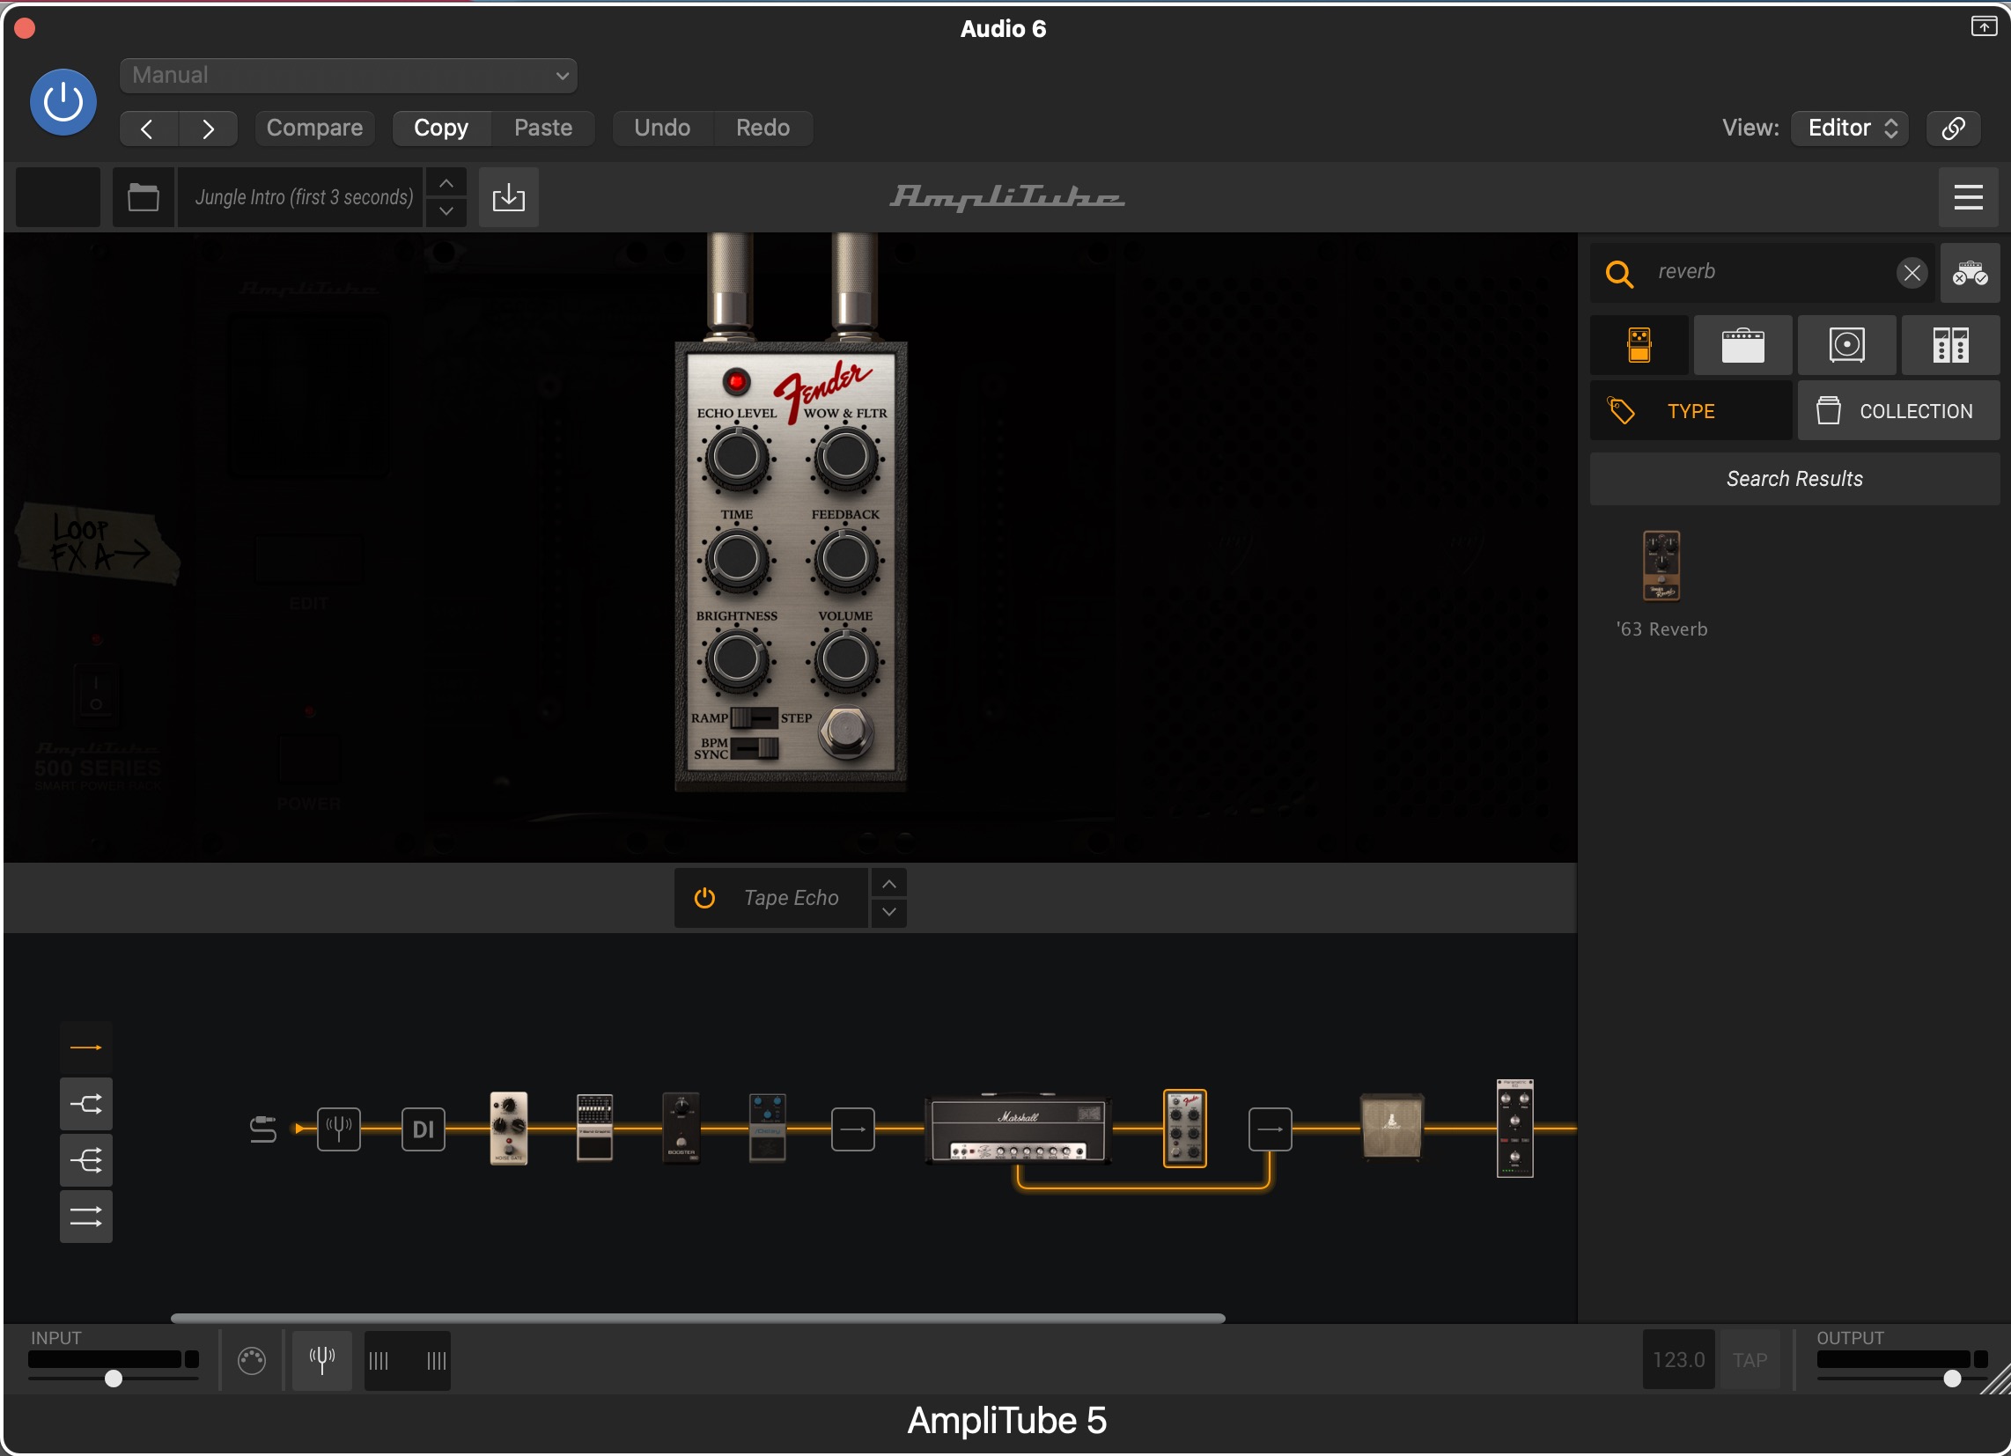Select the single series routing icon
Viewport: 2011px width, 1456px height.
[86, 1048]
